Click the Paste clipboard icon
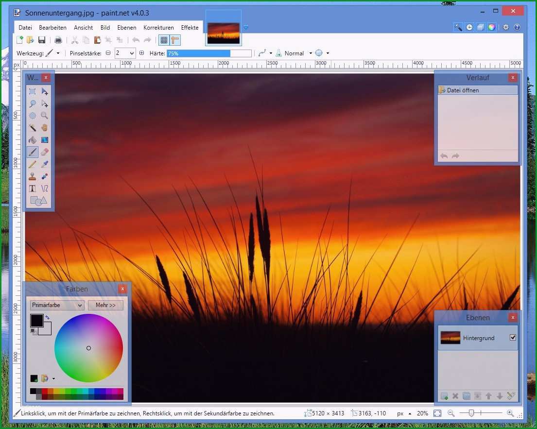The height and width of the screenshot is (429, 537). click(97, 40)
